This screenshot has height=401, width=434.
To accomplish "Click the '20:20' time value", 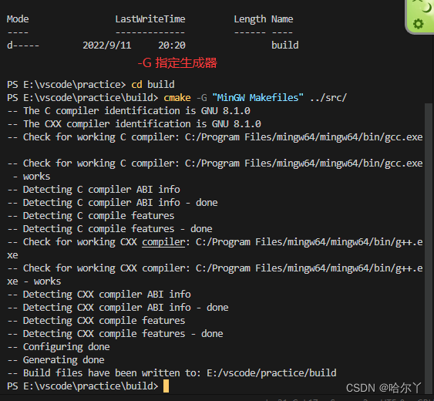I will pos(172,45).
